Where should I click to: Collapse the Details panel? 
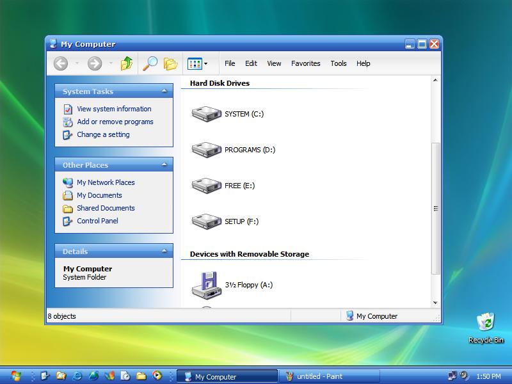[x=164, y=251]
